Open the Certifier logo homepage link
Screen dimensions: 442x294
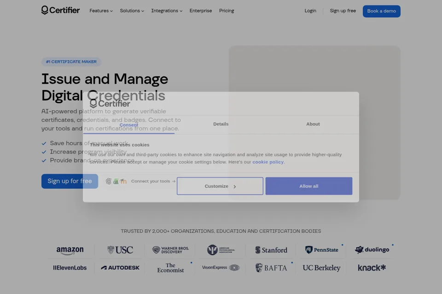[x=61, y=11]
